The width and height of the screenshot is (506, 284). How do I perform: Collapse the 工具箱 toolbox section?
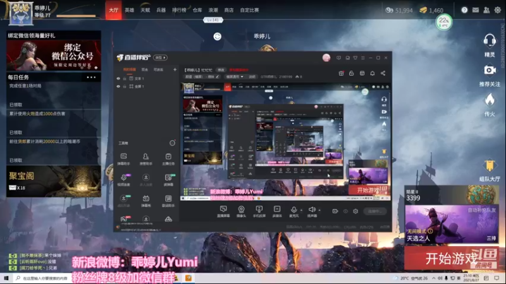[x=172, y=143]
